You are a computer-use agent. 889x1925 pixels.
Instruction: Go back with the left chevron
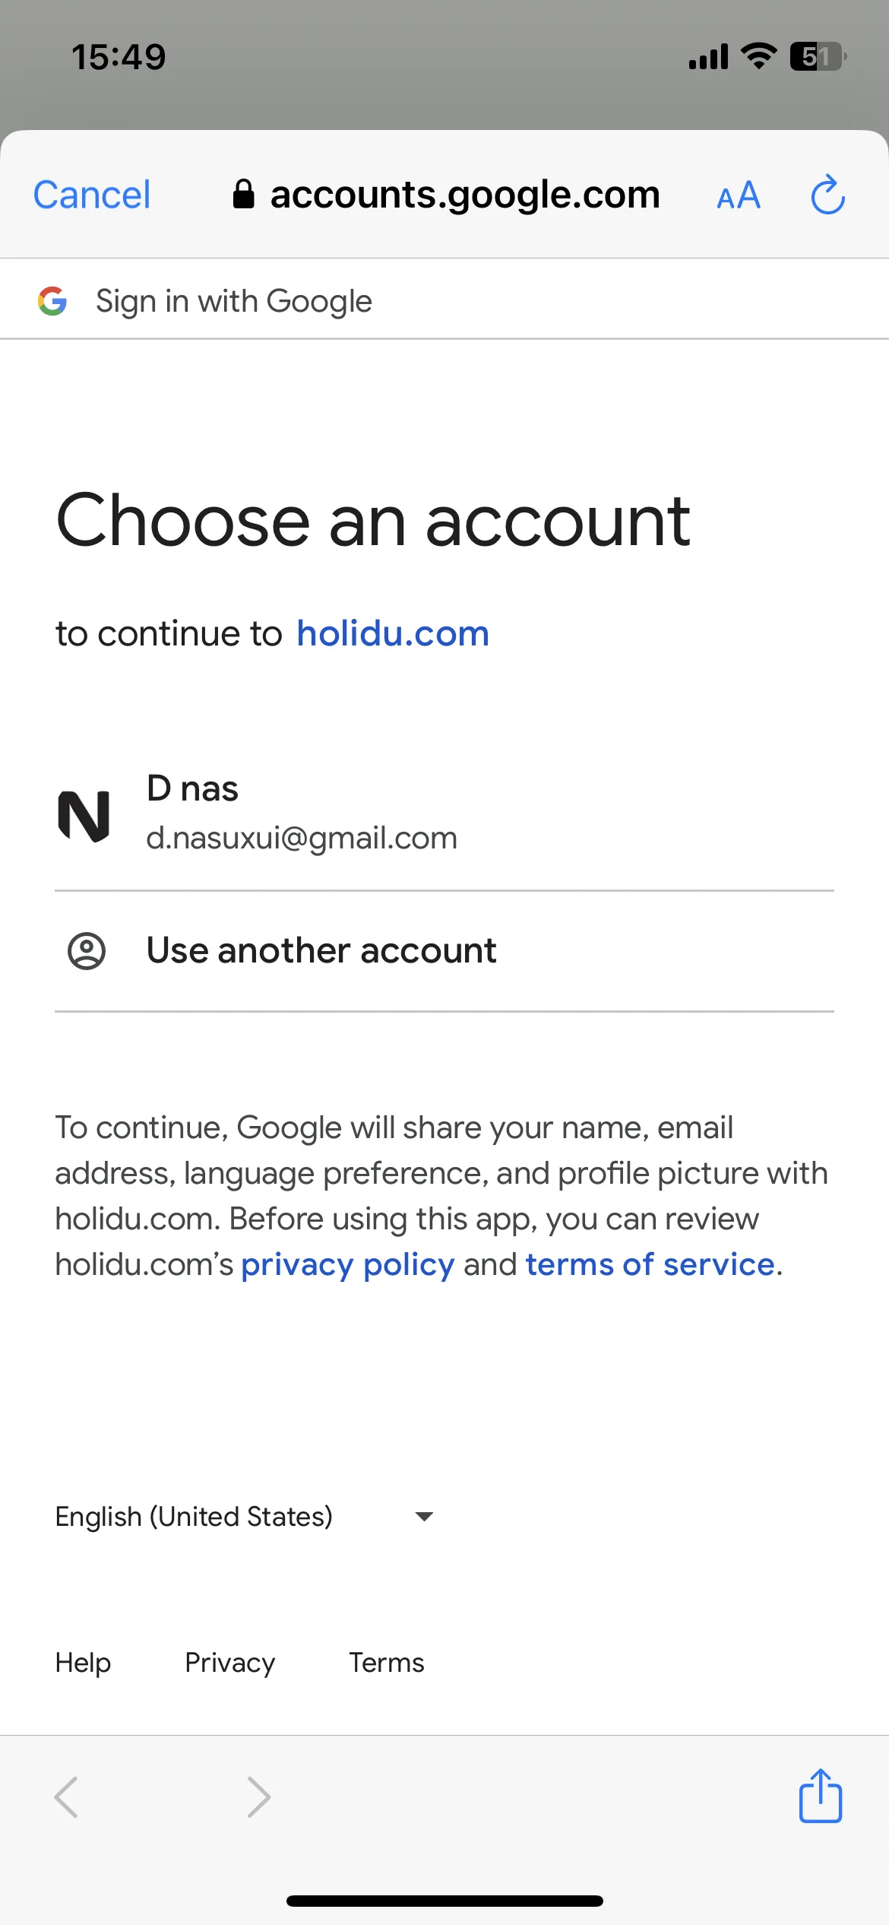(66, 1797)
